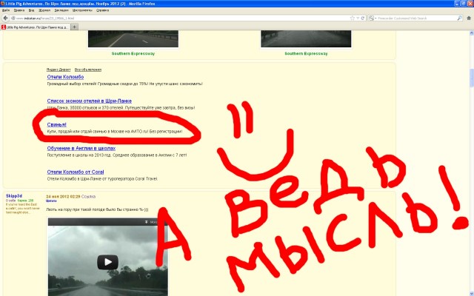Play the embedded rainy road video
Screen dimensions: 474x296
click(108, 262)
